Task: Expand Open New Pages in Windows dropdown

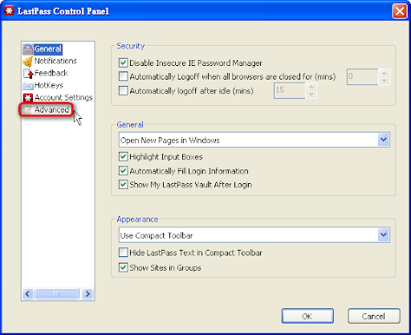Action: click(x=384, y=140)
